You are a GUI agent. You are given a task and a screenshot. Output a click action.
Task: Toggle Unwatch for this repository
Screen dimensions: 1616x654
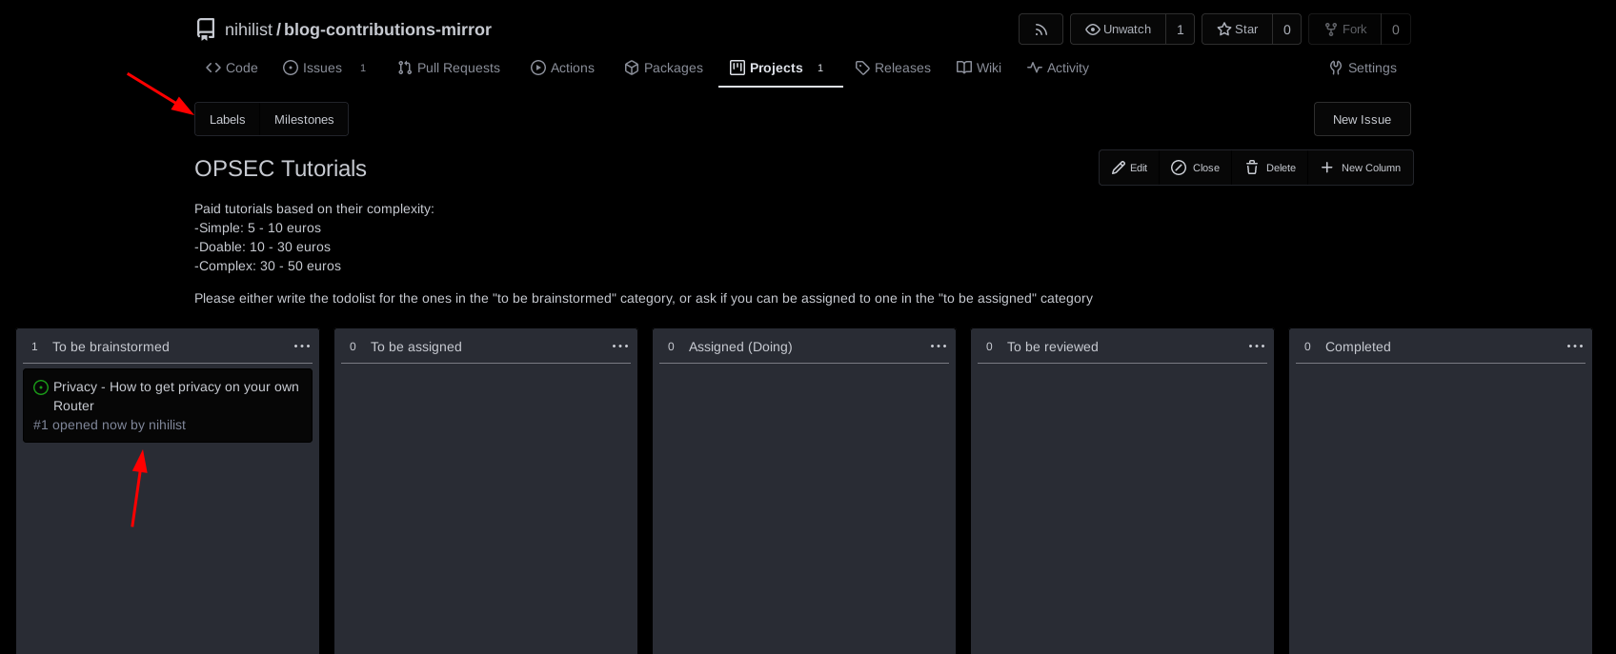tap(1119, 30)
